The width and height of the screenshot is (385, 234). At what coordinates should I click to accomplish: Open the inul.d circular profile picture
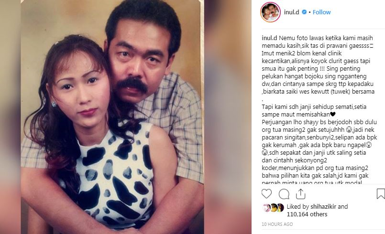click(x=270, y=12)
